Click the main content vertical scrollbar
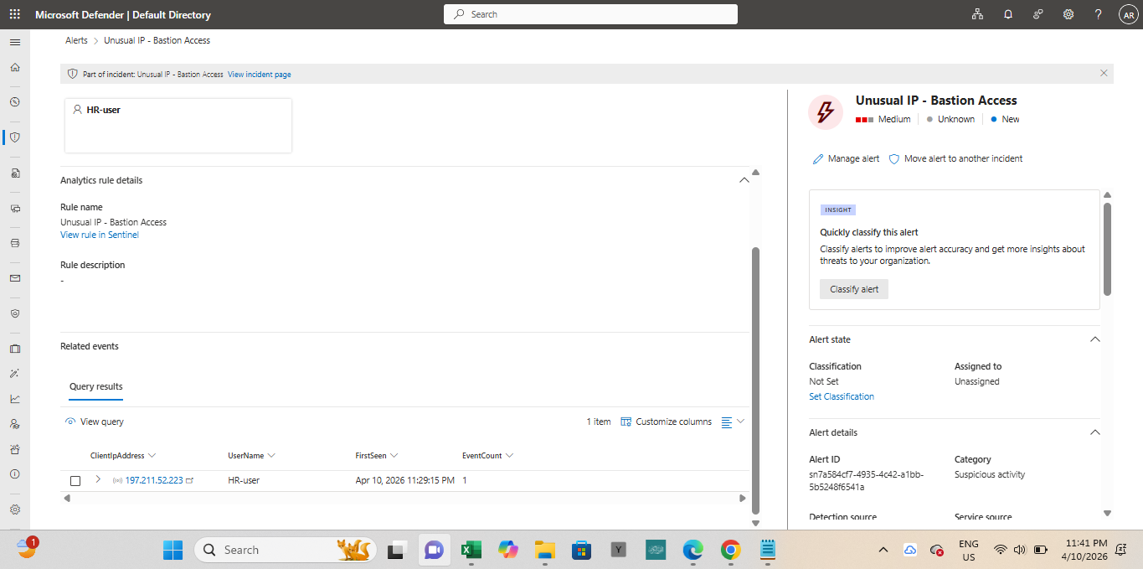This screenshot has height=569, width=1143. click(755, 380)
